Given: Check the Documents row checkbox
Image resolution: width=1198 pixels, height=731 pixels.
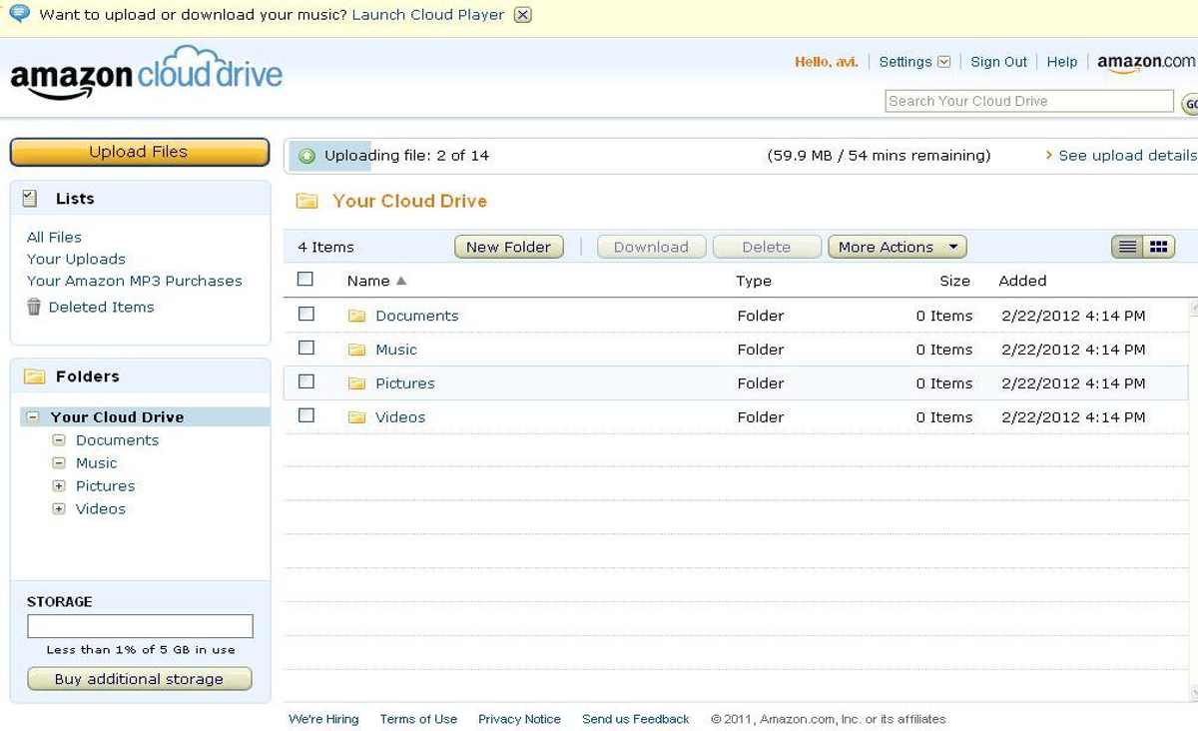Looking at the screenshot, I should tap(306, 314).
